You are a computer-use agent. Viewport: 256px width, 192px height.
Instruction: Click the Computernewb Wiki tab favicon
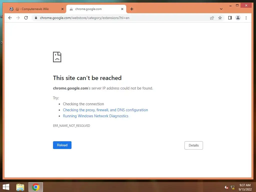click(x=11, y=9)
